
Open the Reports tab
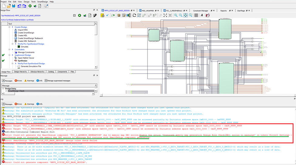tap(223, 11)
